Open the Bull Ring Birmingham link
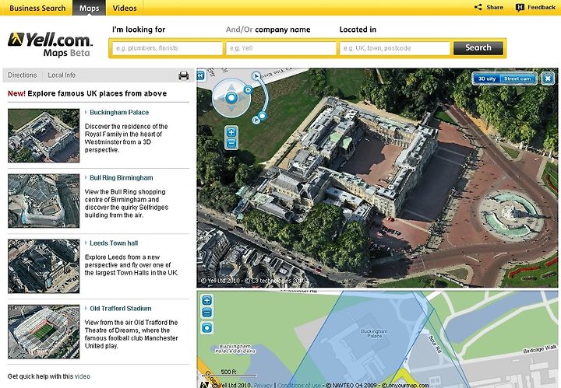 click(122, 178)
